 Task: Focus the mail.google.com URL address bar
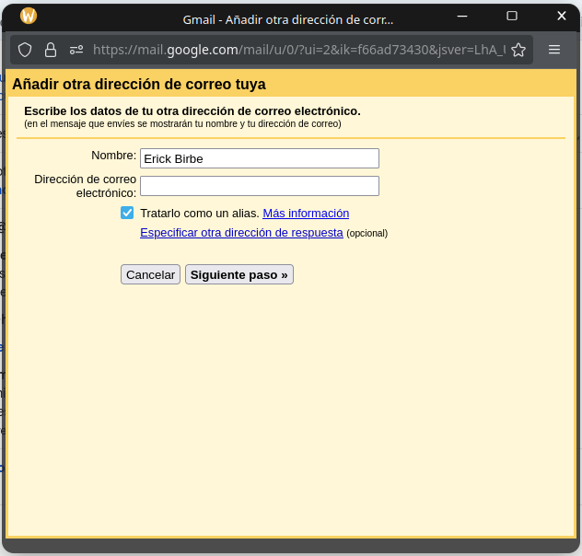click(x=295, y=50)
